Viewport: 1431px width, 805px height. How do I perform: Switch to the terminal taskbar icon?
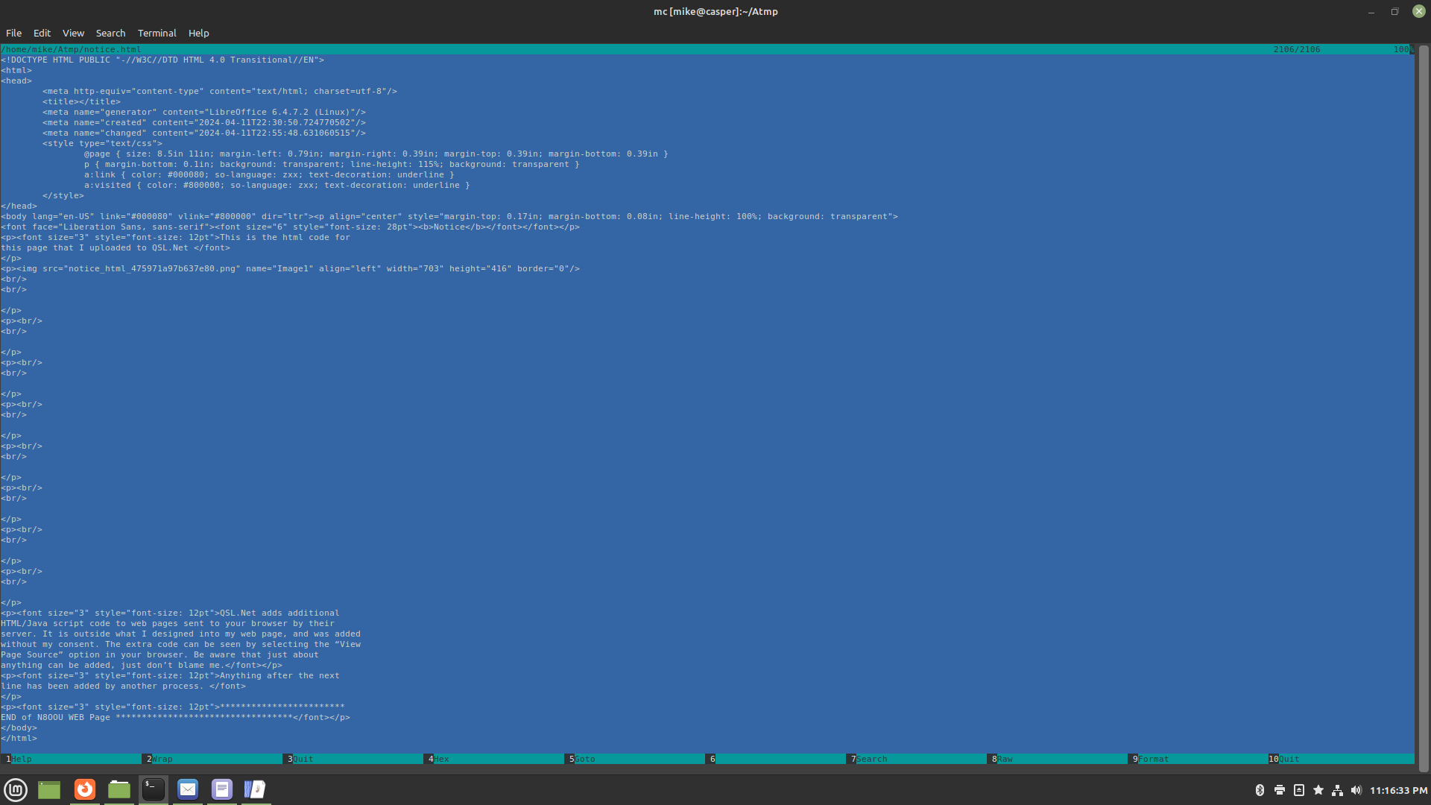154,789
